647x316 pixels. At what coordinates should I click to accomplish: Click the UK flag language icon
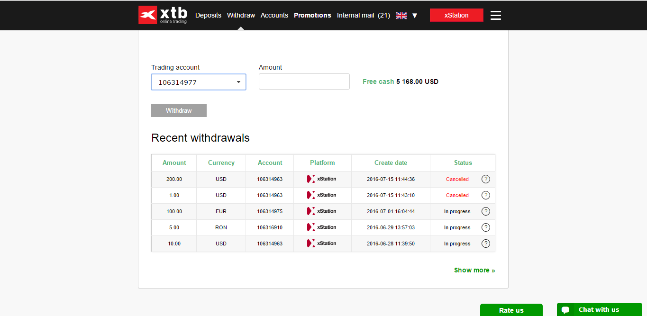(401, 15)
